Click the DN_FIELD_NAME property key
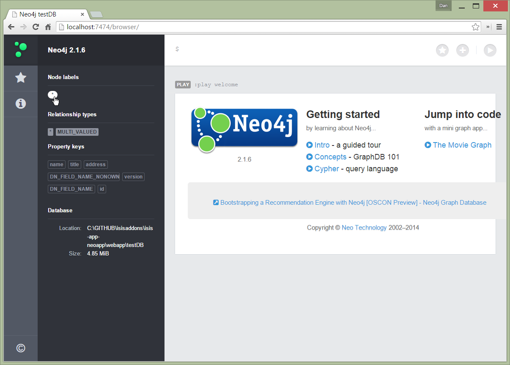 (71, 189)
